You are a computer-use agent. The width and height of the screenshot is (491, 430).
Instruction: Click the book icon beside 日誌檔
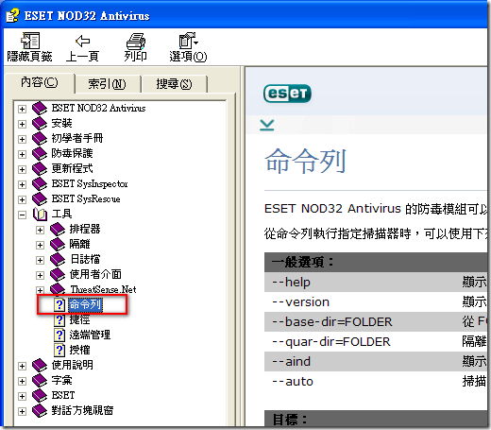(x=58, y=260)
